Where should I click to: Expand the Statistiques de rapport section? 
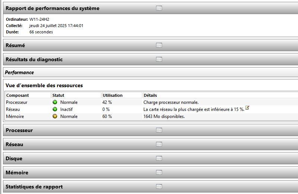[x=34, y=187]
